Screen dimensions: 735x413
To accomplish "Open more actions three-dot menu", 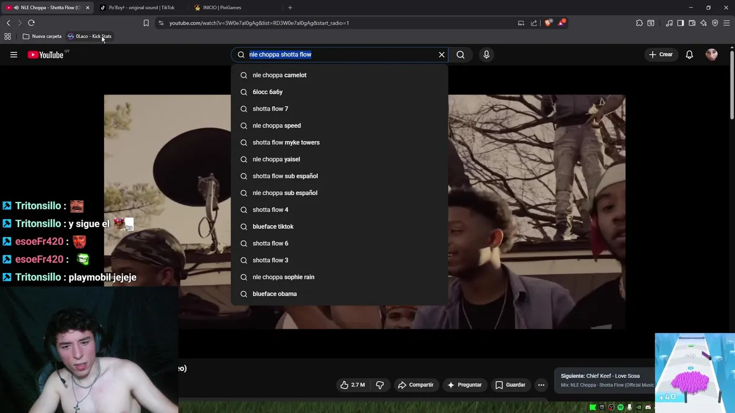I will coord(541,385).
